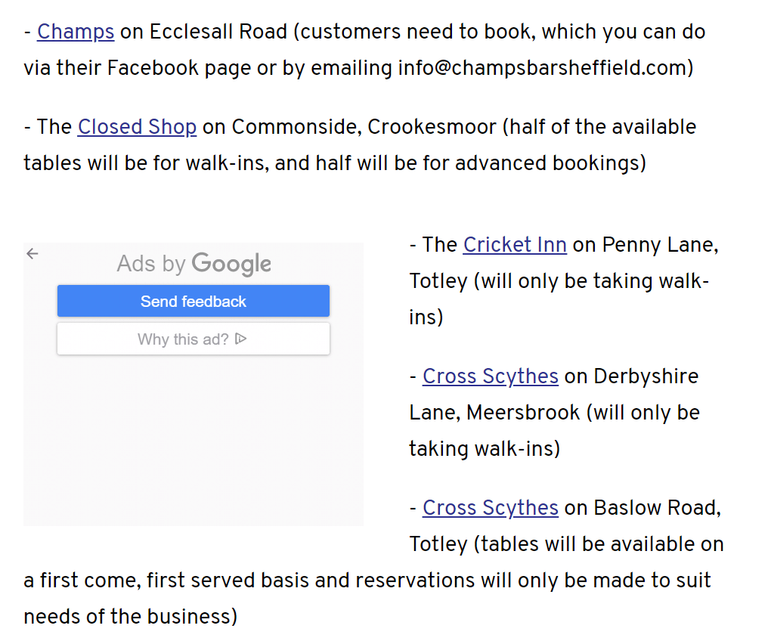Open the Cross Scythes link for Derbyshire Lane
The width and height of the screenshot is (771, 644).
491,376
